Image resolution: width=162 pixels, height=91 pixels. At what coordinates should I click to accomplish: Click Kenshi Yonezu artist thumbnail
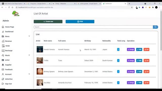(40, 49)
